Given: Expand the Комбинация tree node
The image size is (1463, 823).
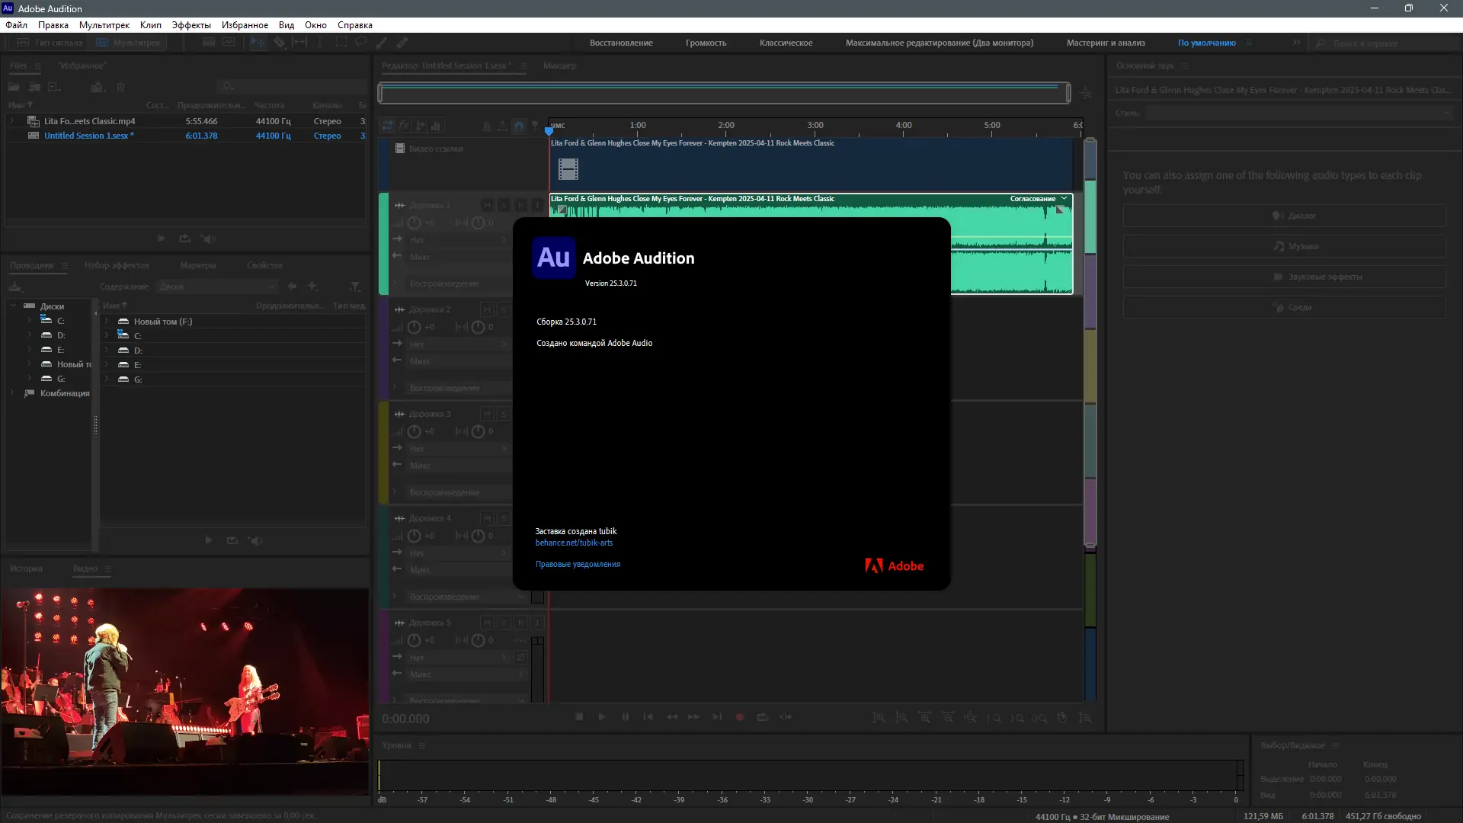Looking at the screenshot, I should click(12, 393).
